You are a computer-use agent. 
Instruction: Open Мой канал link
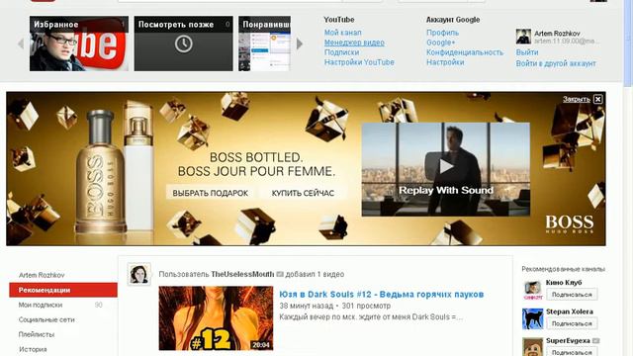click(343, 33)
